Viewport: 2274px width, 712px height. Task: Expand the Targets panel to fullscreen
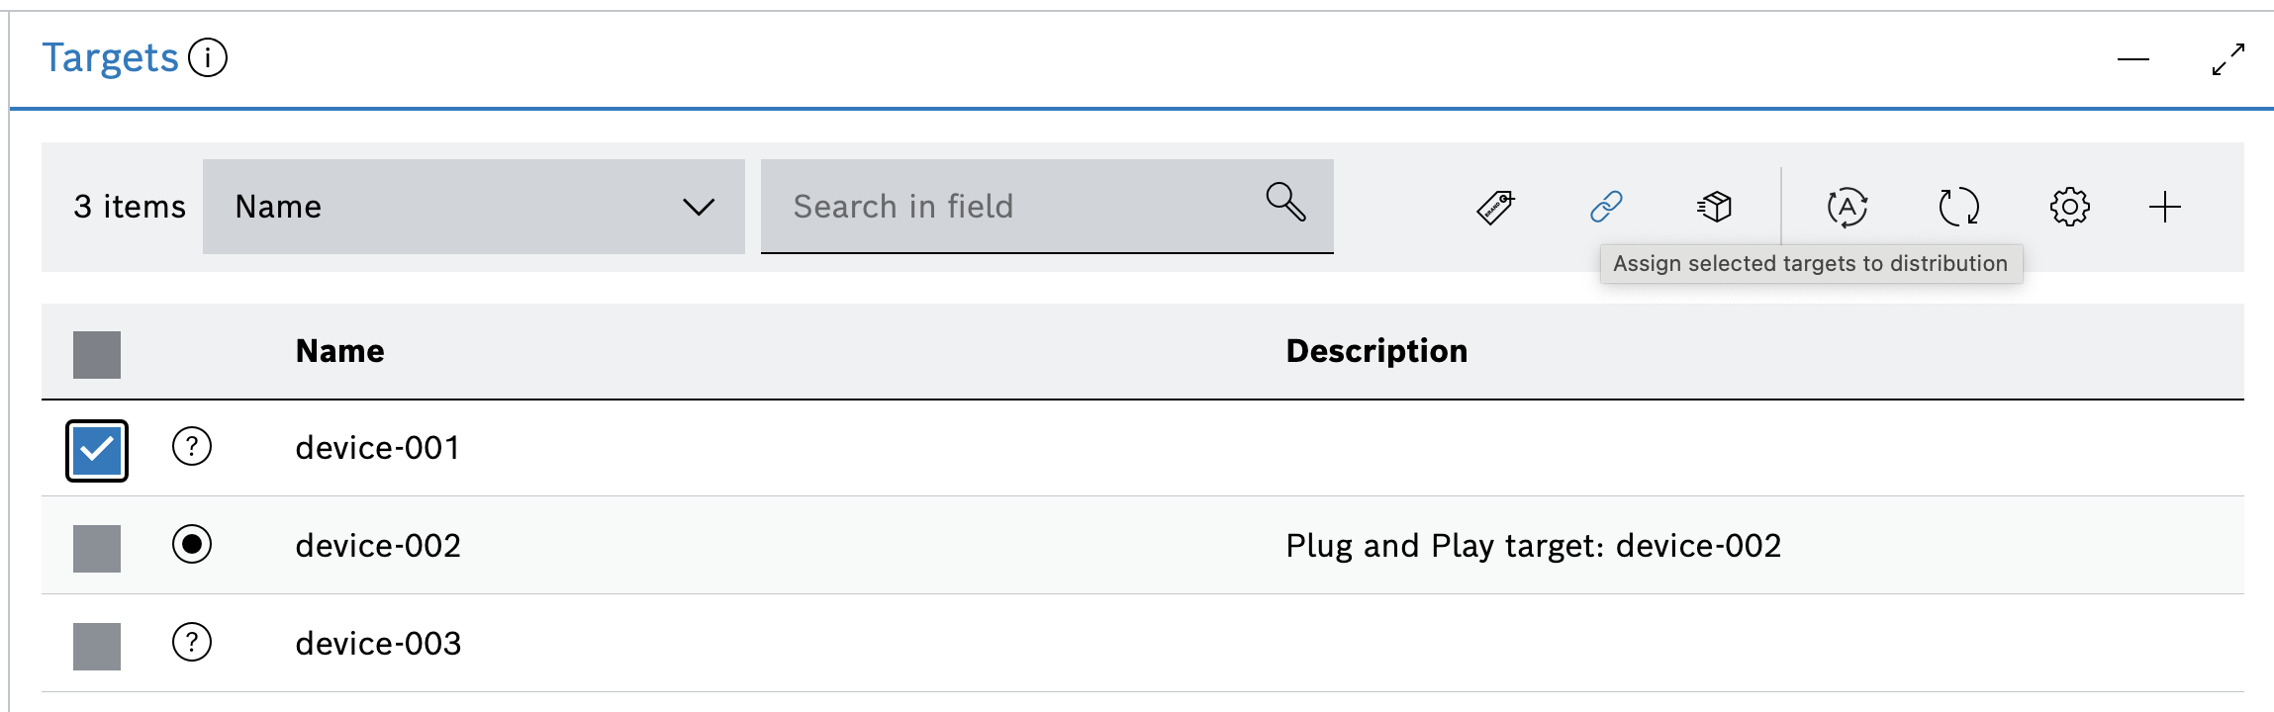[x=2227, y=59]
